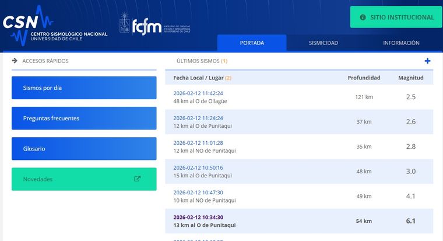Click the CSN Centro Sismológico Nacional logo
This screenshot has width=443, height=241.
coord(55,26)
